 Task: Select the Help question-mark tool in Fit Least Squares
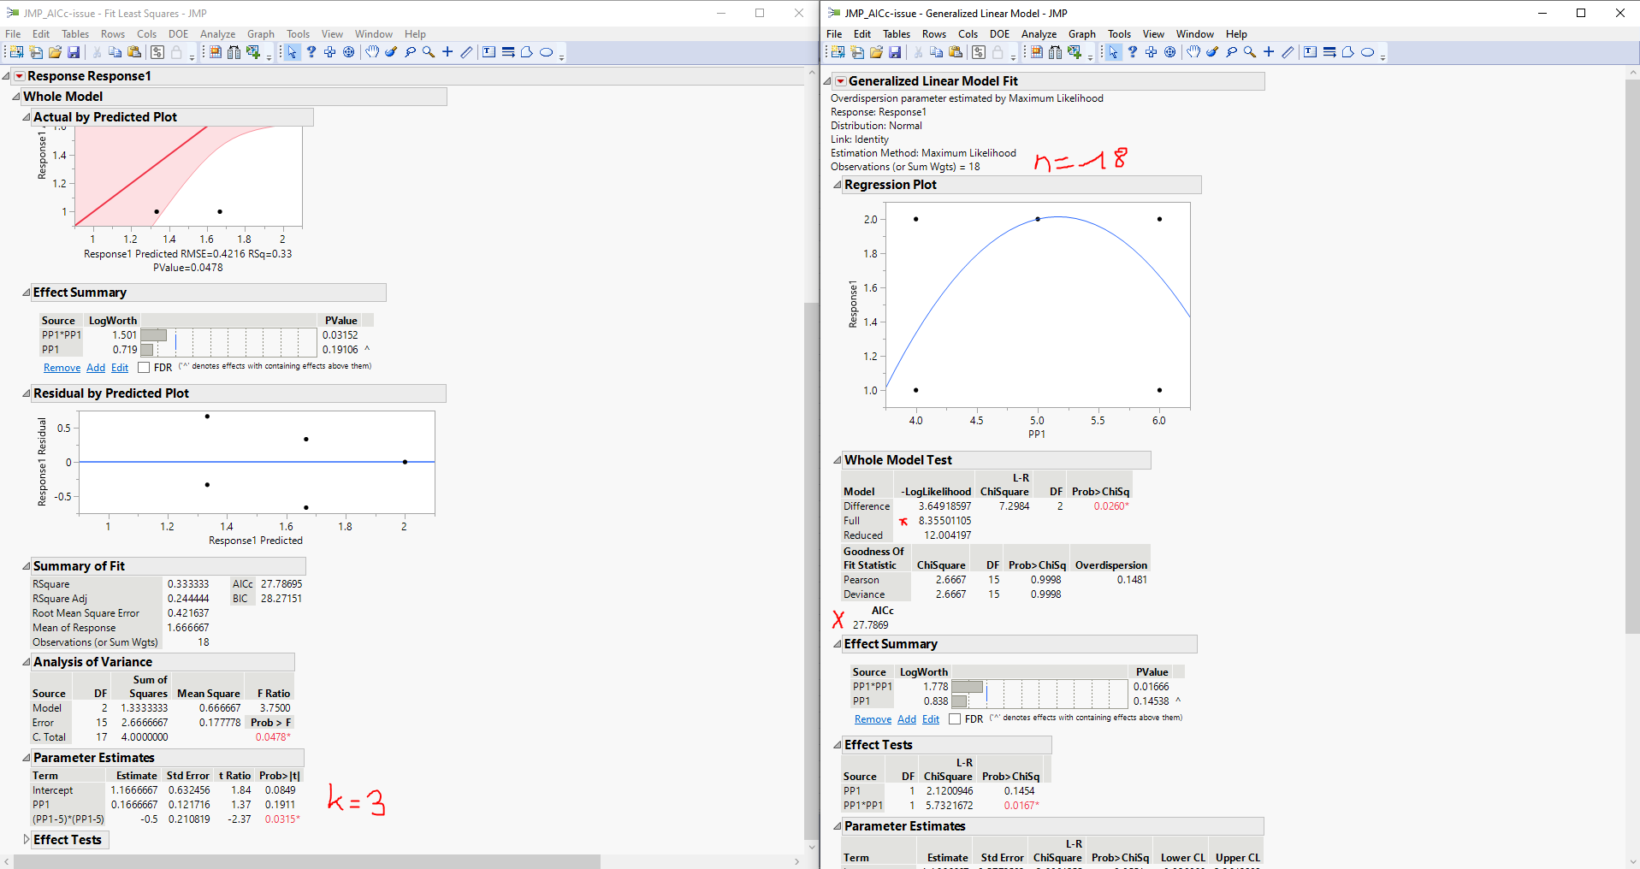311,52
